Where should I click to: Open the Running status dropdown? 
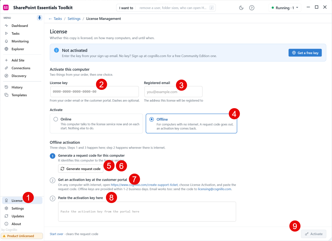point(285,8)
